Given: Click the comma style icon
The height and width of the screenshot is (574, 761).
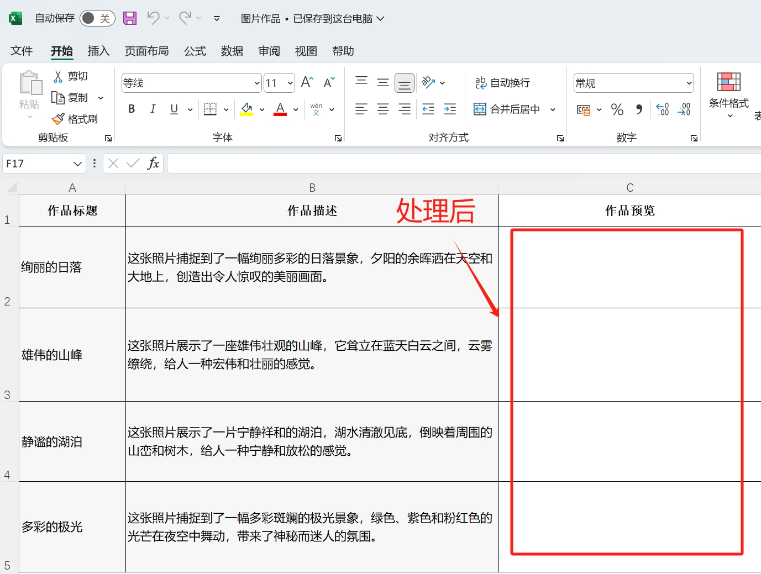Looking at the screenshot, I should (x=639, y=109).
